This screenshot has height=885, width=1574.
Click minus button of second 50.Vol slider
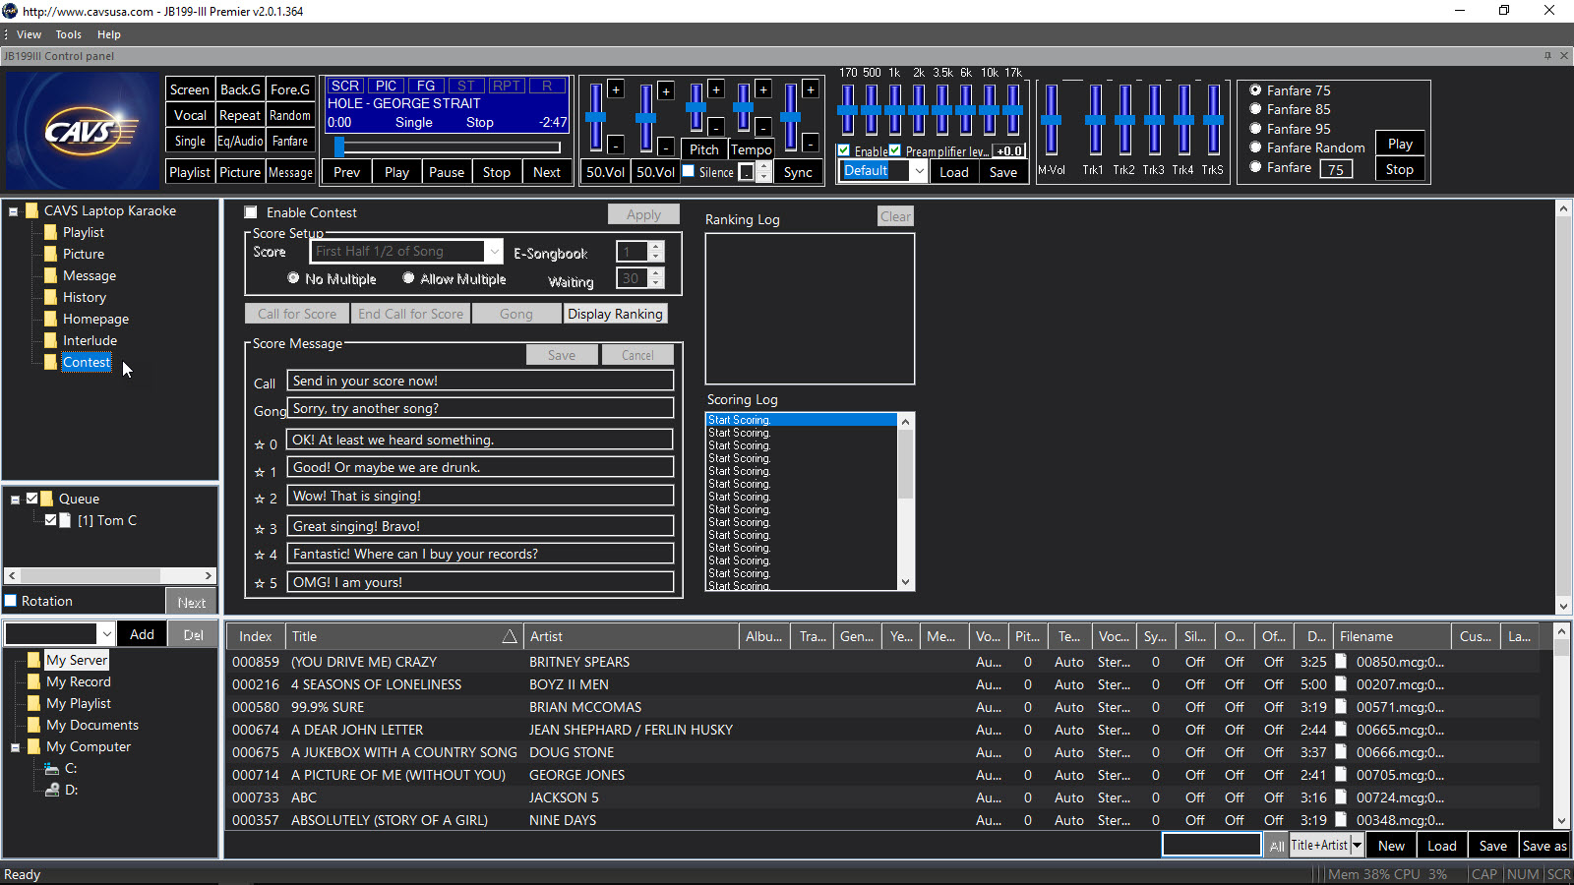tap(666, 147)
